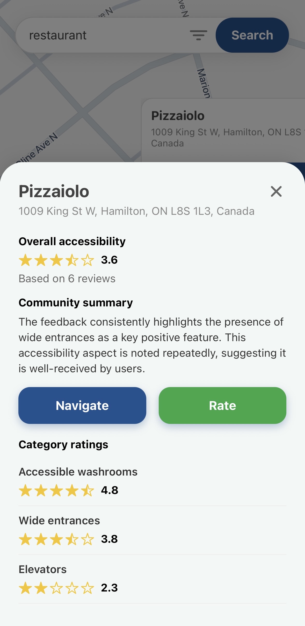305x626 pixels.
Task: Tap the green Rate button
Action: (x=222, y=405)
